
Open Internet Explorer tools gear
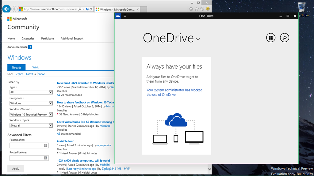[202, 9]
